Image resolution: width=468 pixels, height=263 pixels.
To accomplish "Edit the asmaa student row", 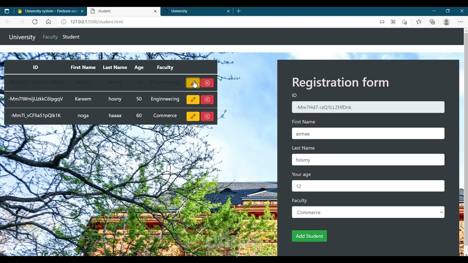I will pyautogui.click(x=193, y=83).
